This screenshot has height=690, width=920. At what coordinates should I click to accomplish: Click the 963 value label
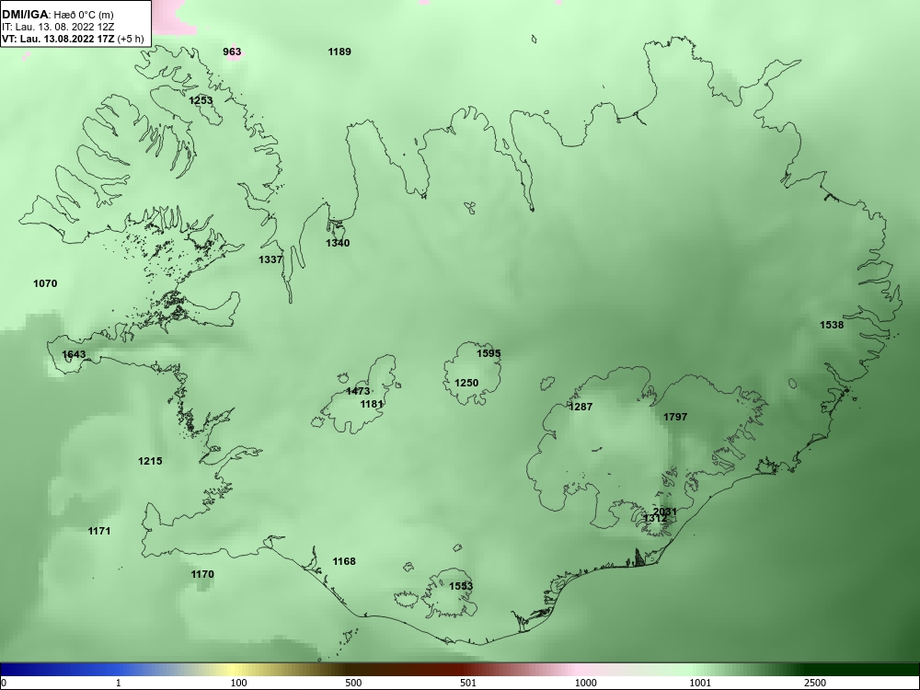[232, 52]
